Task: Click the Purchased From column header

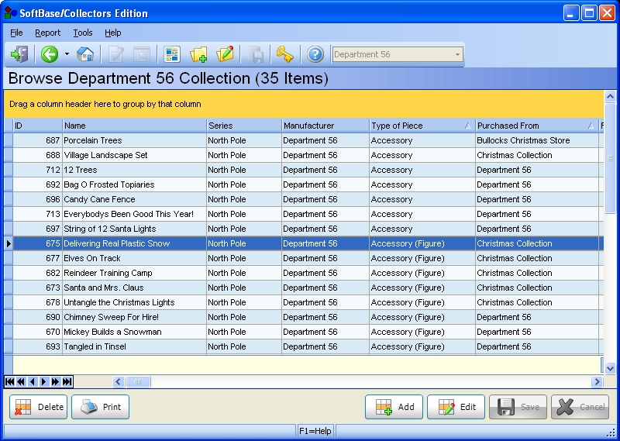Action: pyautogui.click(x=536, y=126)
